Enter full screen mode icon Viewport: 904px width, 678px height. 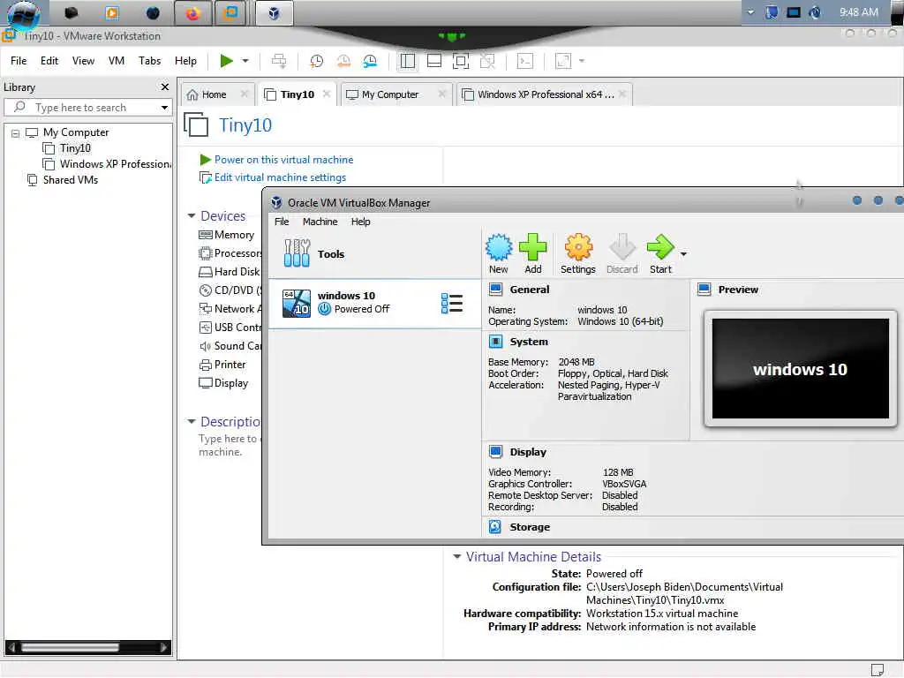(461, 61)
